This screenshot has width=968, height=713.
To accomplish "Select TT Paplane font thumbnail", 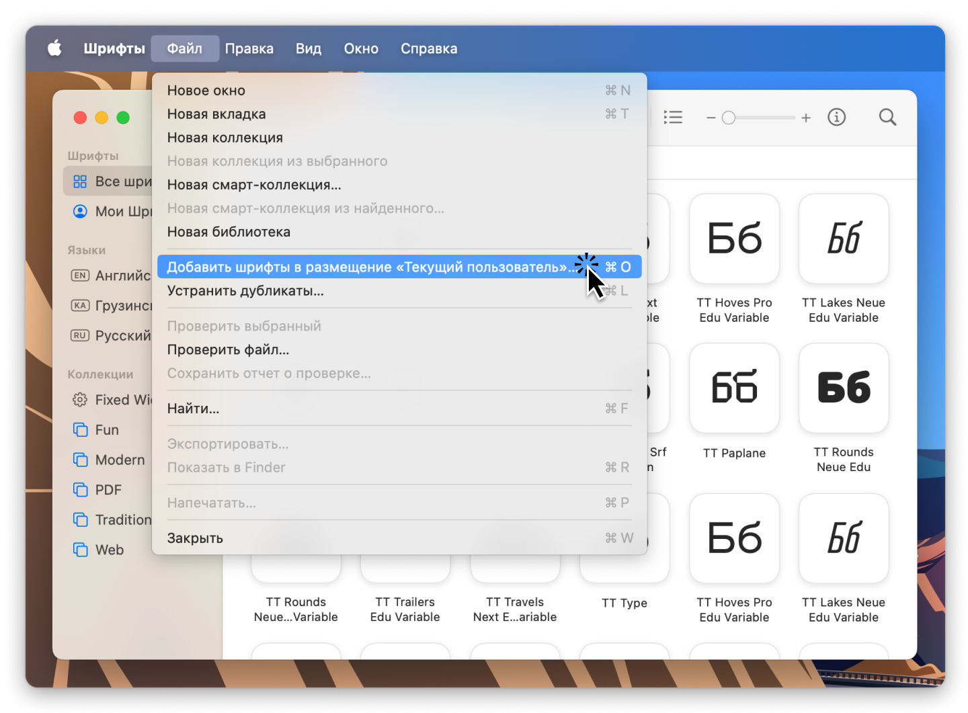I will [x=734, y=388].
